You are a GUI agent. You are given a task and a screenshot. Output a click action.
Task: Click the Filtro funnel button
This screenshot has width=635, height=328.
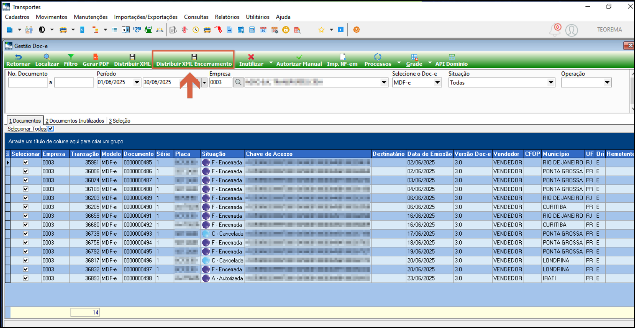71,60
